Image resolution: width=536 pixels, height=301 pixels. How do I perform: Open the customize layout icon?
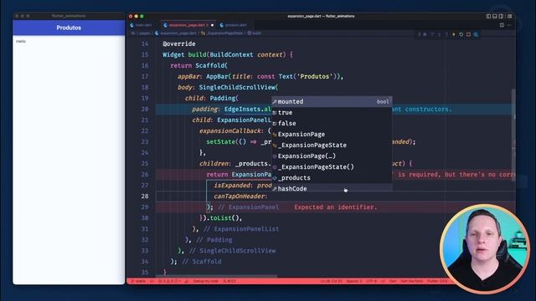[510, 16]
